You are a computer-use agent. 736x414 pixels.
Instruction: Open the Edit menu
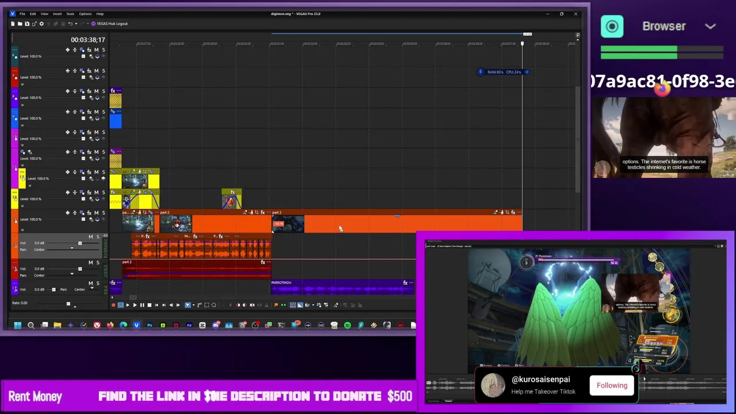click(33, 14)
